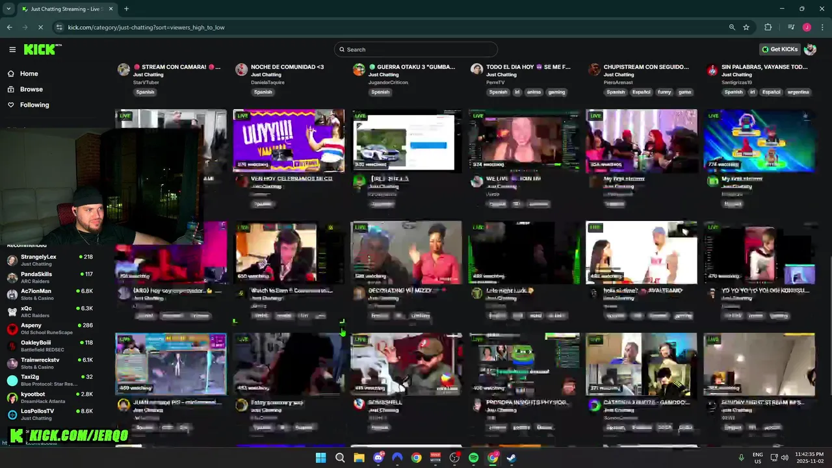Go to Home in sidebar
The height and width of the screenshot is (468, 832).
29,74
